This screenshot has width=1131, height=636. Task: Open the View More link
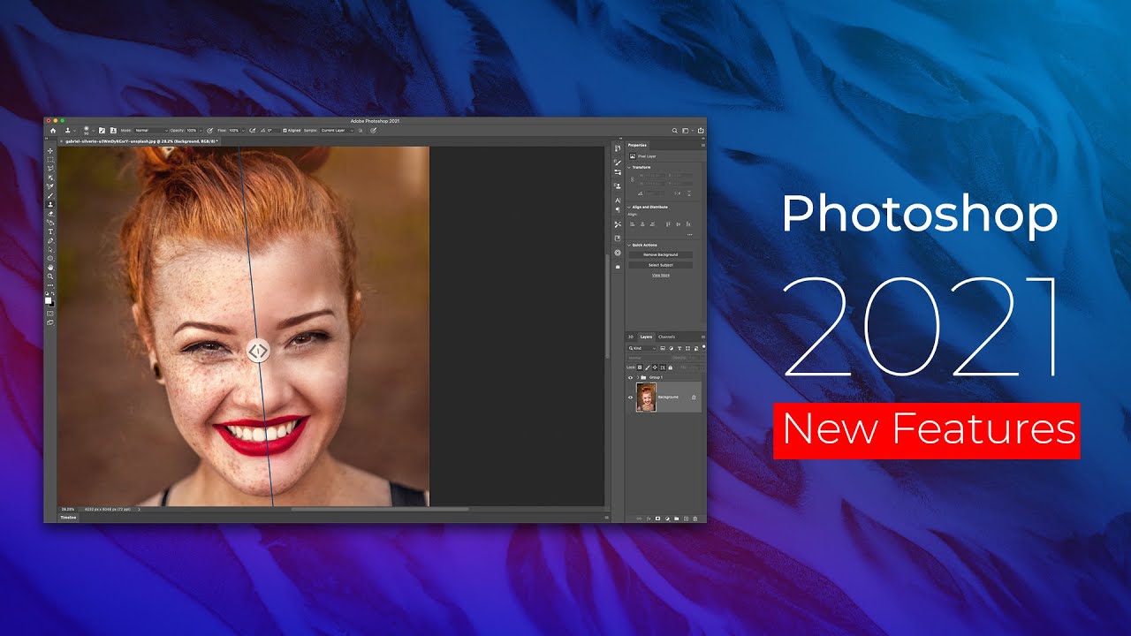click(661, 276)
